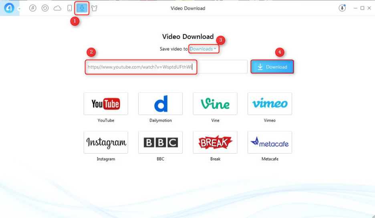This screenshot has height=218, width=375.
Task: Click the Instagram label under its logo
Action: [x=106, y=159]
